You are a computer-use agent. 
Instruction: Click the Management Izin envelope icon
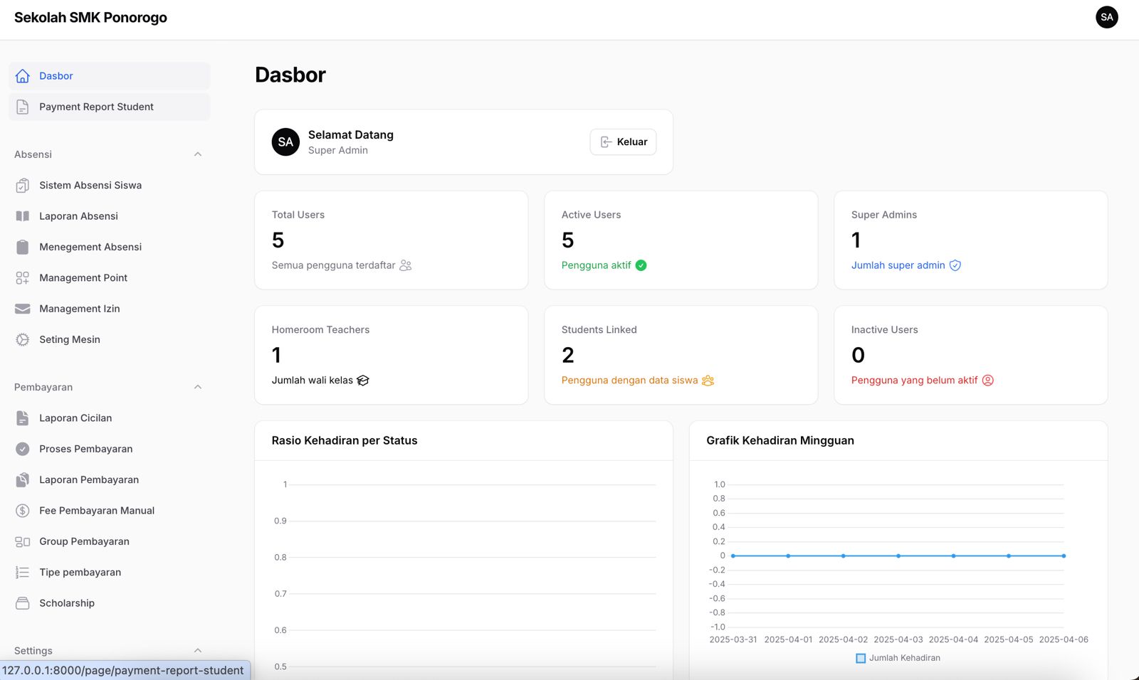click(x=23, y=309)
